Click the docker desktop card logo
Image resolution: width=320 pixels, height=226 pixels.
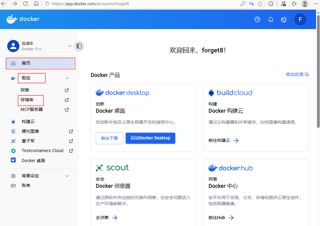pyautogui.click(x=122, y=93)
